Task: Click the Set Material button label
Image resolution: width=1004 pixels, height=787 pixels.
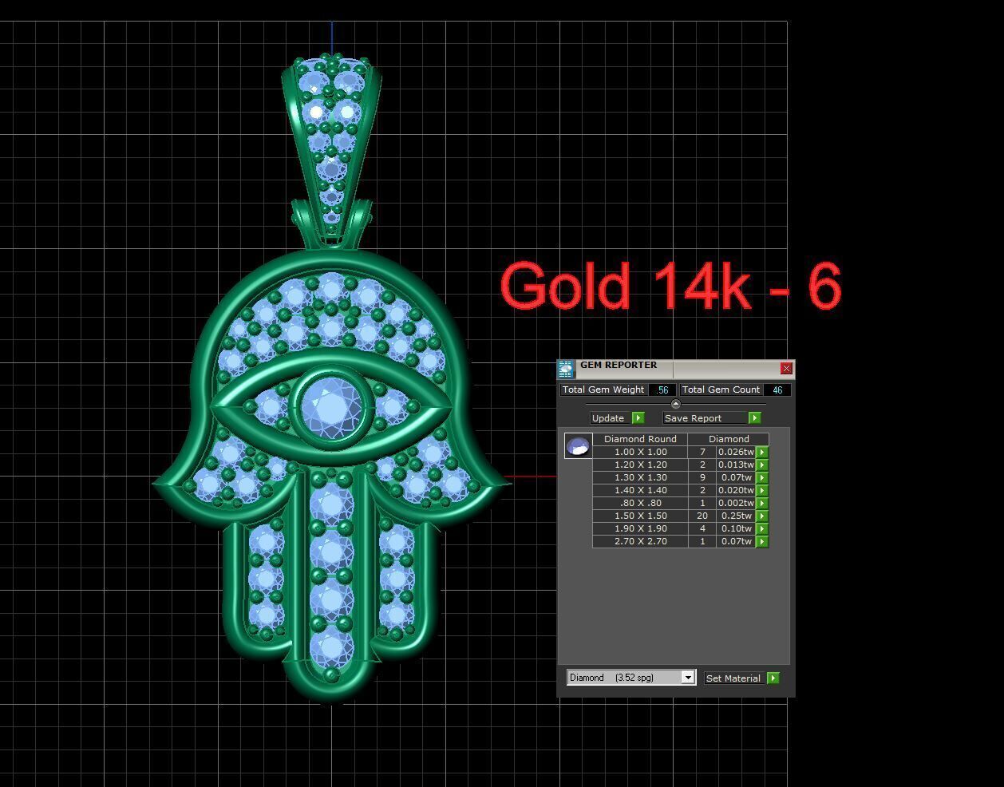Action: tap(733, 678)
